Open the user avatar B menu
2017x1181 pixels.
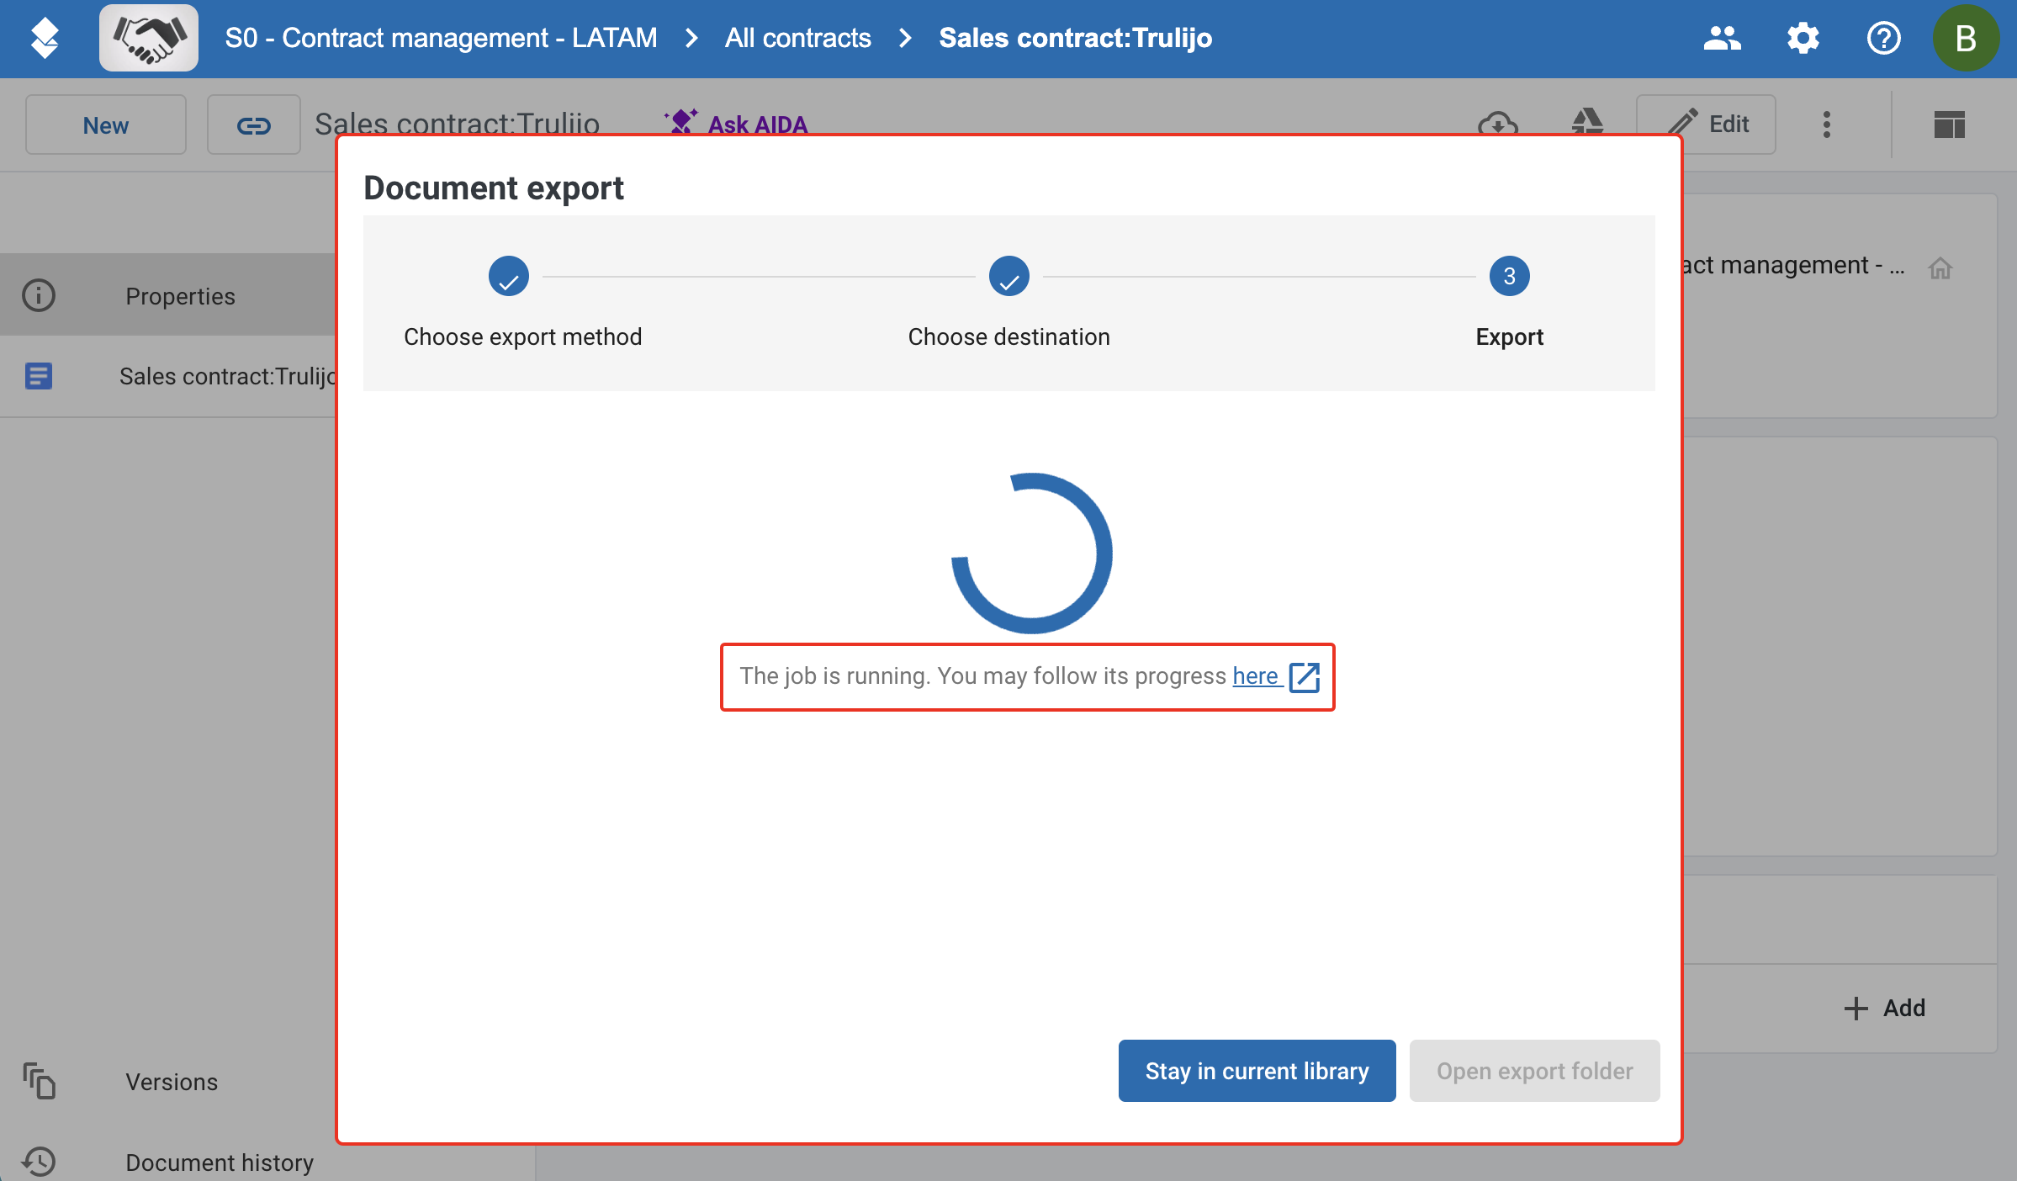[x=1966, y=38]
